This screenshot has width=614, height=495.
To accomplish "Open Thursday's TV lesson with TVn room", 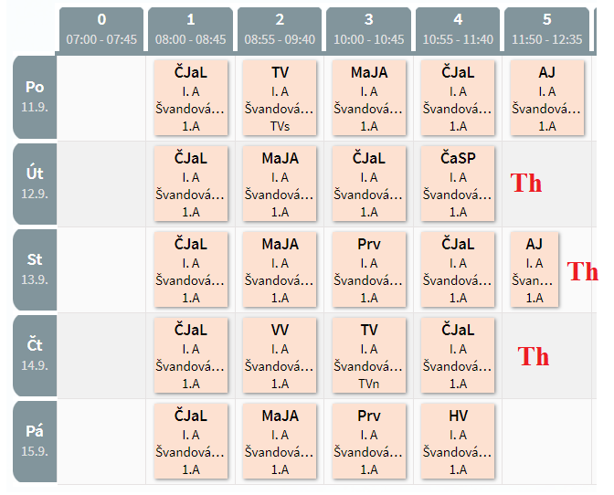I will tap(368, 356).
